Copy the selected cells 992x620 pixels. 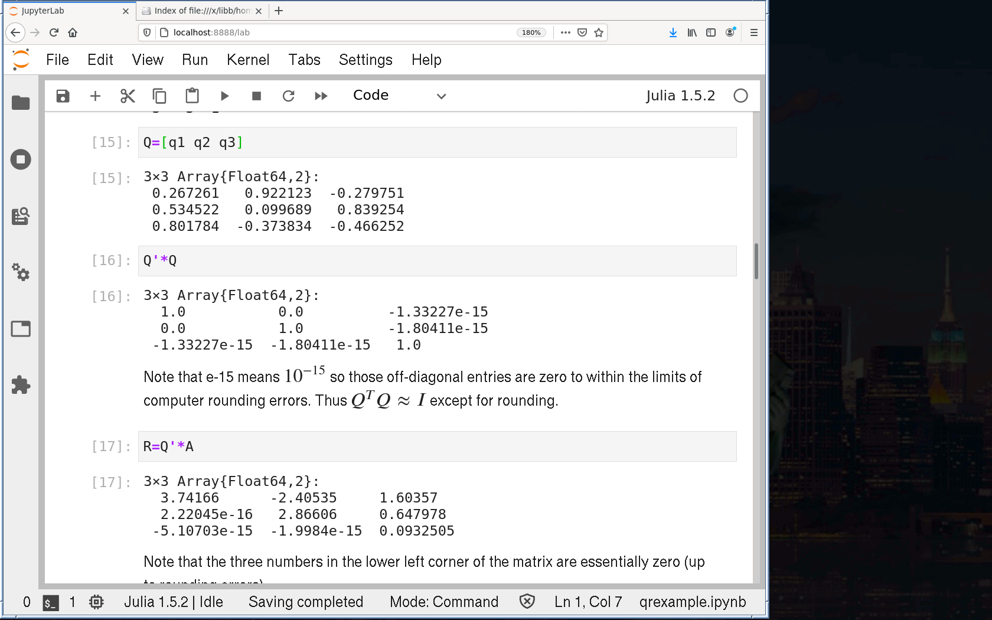159,96
